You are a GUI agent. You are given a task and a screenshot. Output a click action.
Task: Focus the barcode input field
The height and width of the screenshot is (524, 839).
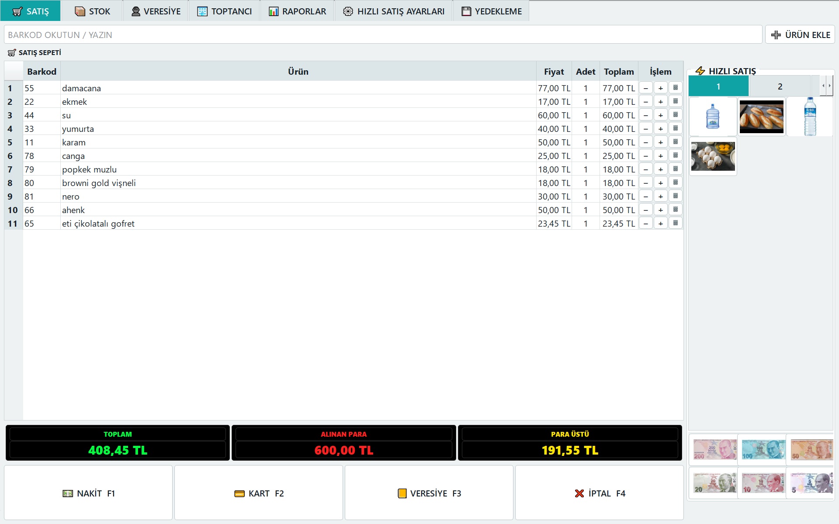tap(383, 34)
